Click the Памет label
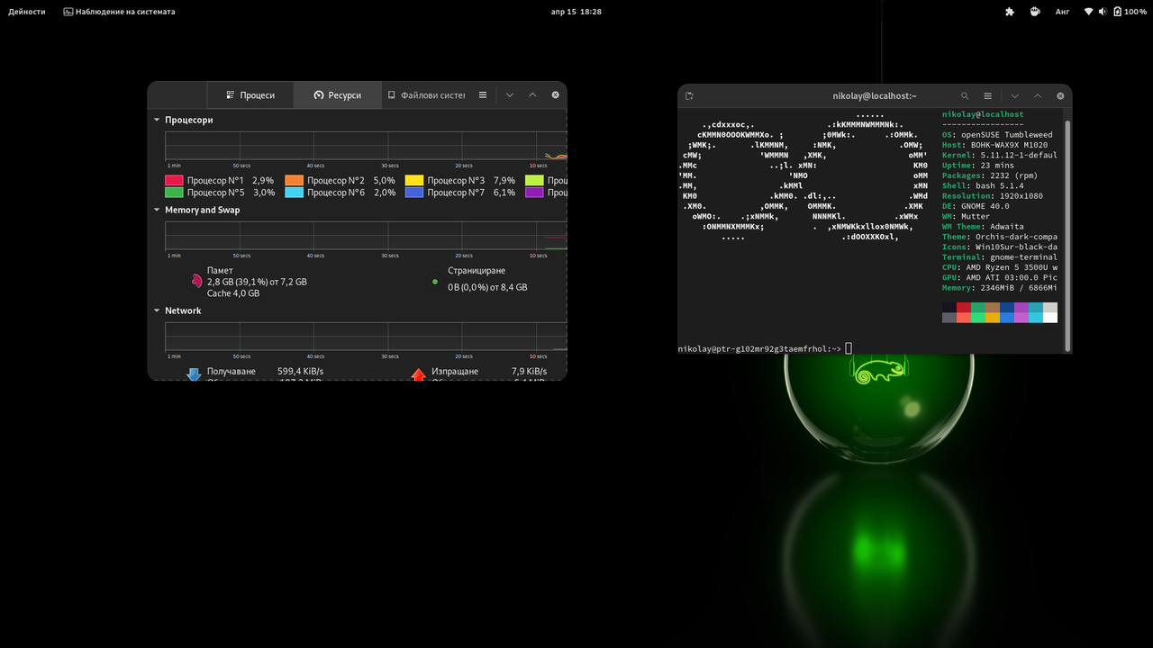 coord(220,270)
